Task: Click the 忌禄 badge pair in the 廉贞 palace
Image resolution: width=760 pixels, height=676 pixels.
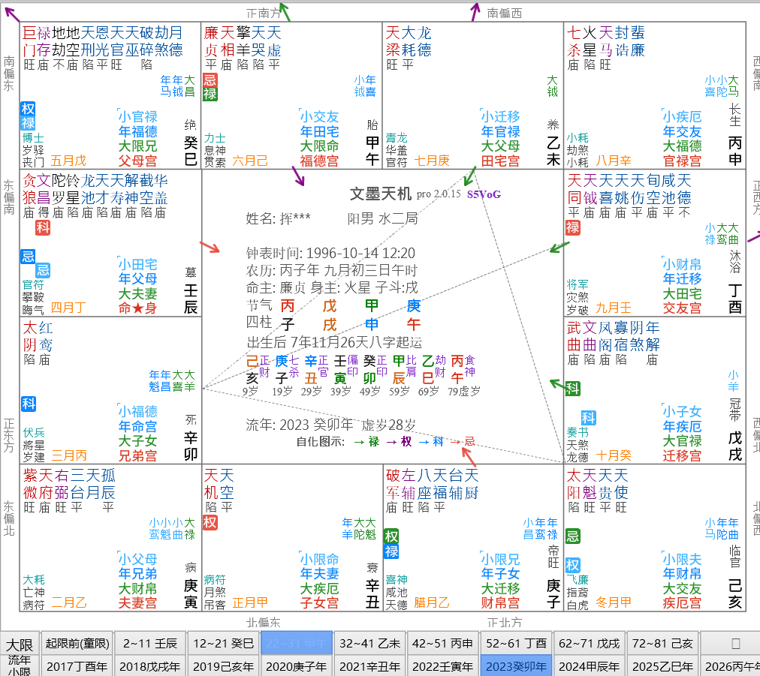Action: click(211, 89)
